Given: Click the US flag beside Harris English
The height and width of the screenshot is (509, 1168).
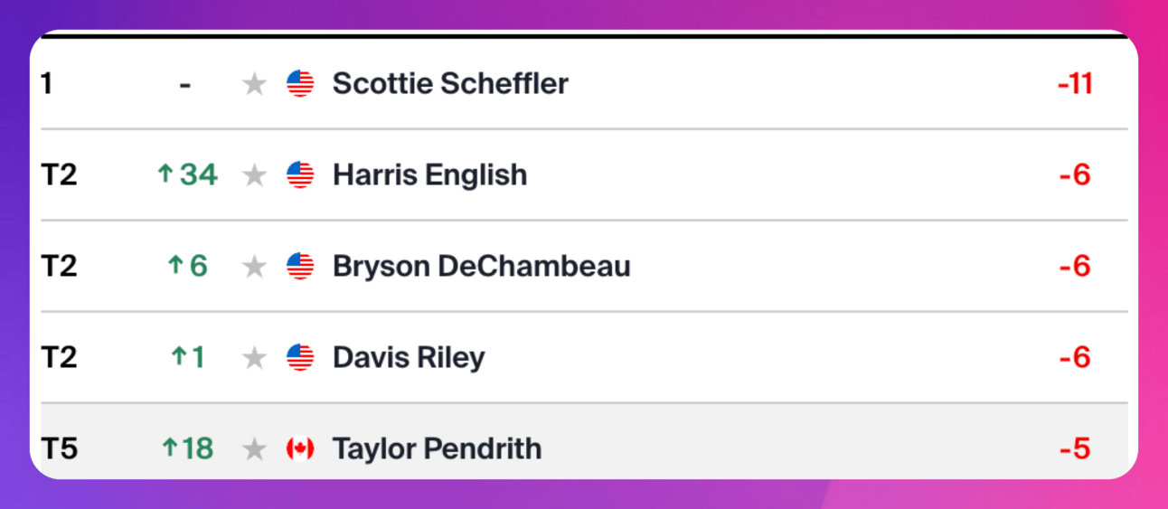Looking at the screenshot, I should 300,175.
